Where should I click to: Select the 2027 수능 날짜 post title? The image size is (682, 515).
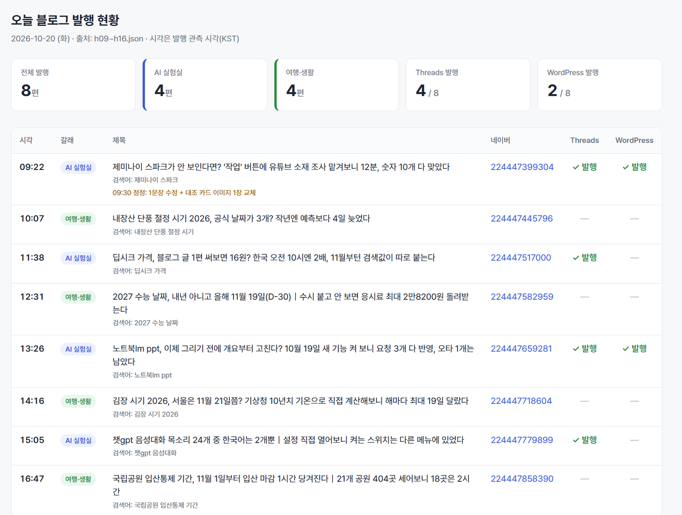[x=291, y=303]
